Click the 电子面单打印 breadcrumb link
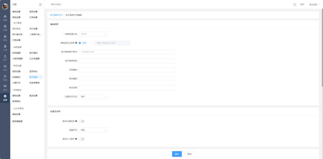This screenshot has width=323, height=159. [x=56, y=15]
